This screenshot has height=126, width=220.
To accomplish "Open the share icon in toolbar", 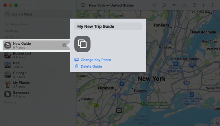I will coord(212,5).
